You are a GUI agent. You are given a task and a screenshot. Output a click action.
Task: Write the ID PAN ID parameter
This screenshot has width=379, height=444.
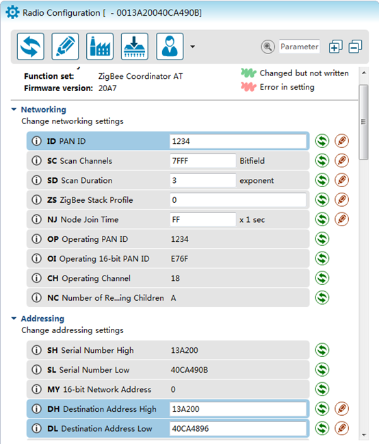[341, 141]
